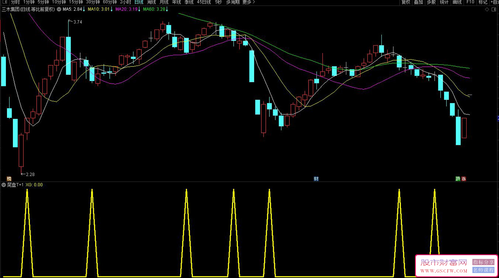The image size is (499, 278).
Task: Click the 标记 mark button
Action: pos(483,2)
